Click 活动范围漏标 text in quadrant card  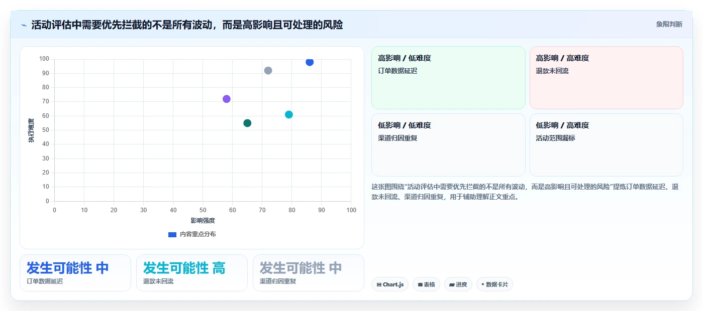coord(556,138)
